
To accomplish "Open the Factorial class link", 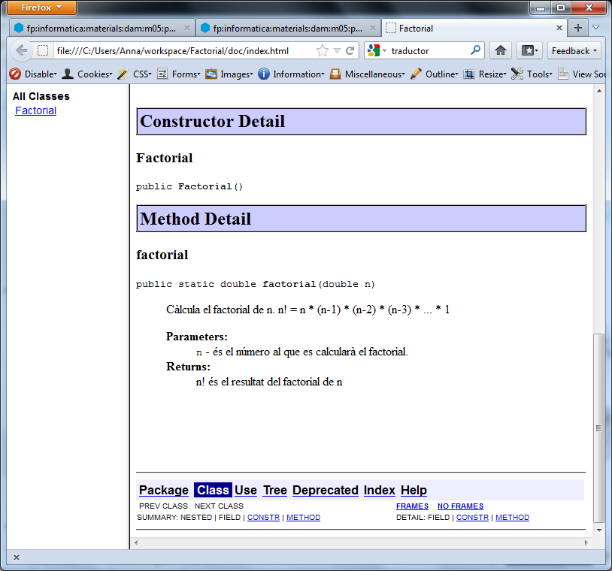I will 35,110.
